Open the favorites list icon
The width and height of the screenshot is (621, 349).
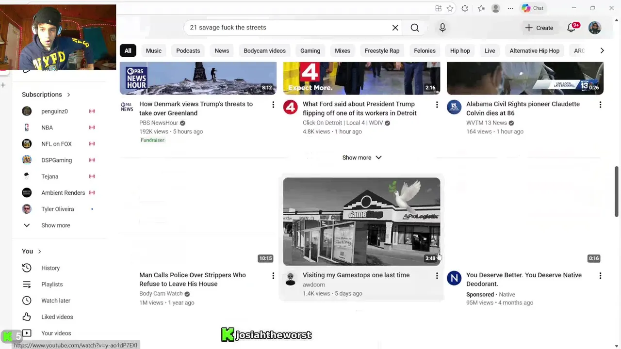point(481,8)
